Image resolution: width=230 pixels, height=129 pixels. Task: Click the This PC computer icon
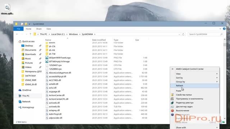(x=20, y=96)
